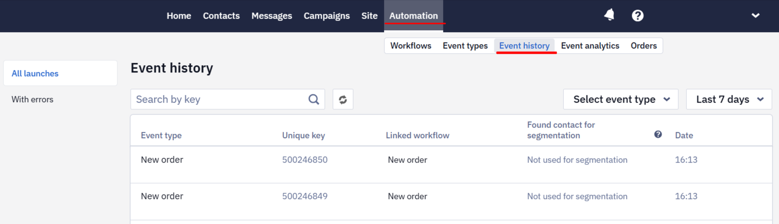Open unique key 500246849
Image resolution: width=779 pixels, height=224 pixels.
[304, 196]
